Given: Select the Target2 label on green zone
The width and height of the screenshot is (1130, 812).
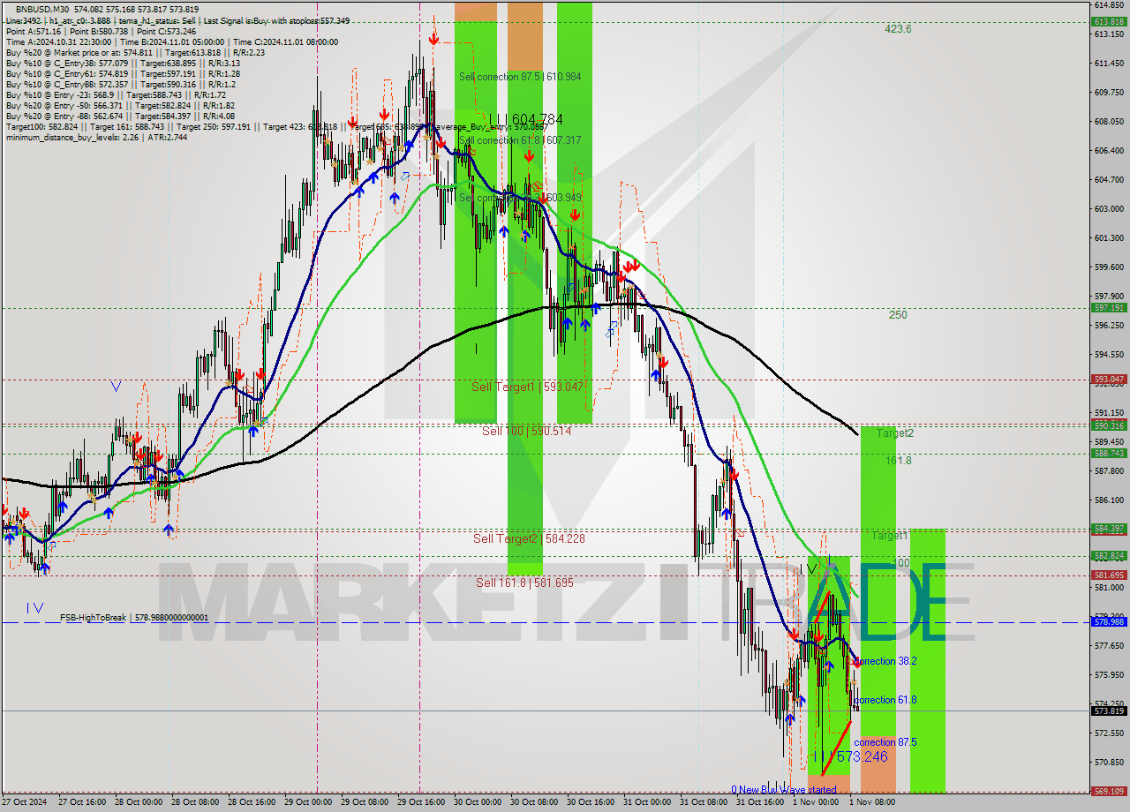Looking at the screenshot, I should (x=895, y=433).
